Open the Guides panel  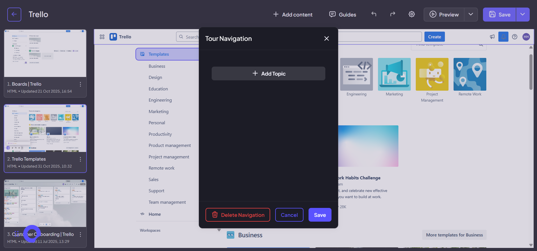pyautogui.click(x=343, y=15)
